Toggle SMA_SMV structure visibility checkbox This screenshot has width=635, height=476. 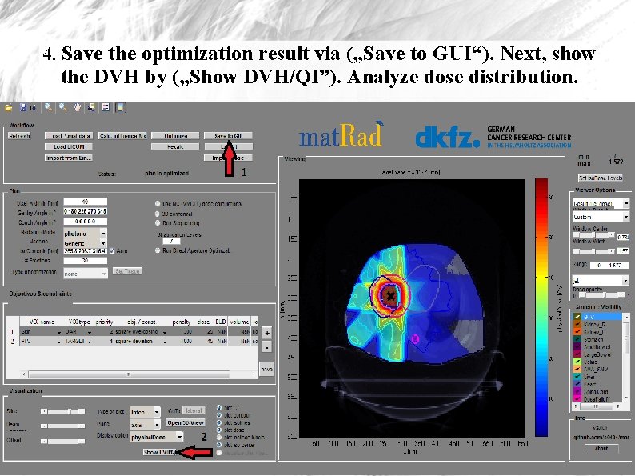[577, 370]
